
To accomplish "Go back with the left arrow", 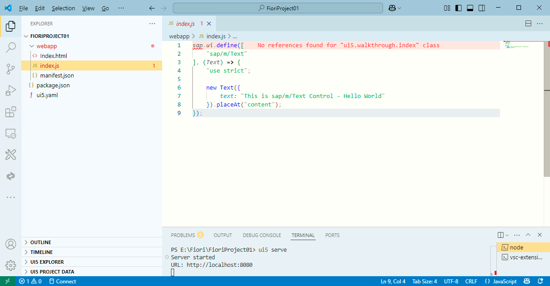I will pos(152,8).
